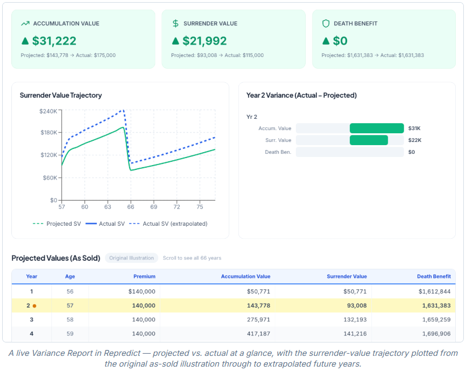The height and width of the screenshot is (372, 466).
Task: Click $50,771 in Accumulation Value column
Action: tap(258, 291)
